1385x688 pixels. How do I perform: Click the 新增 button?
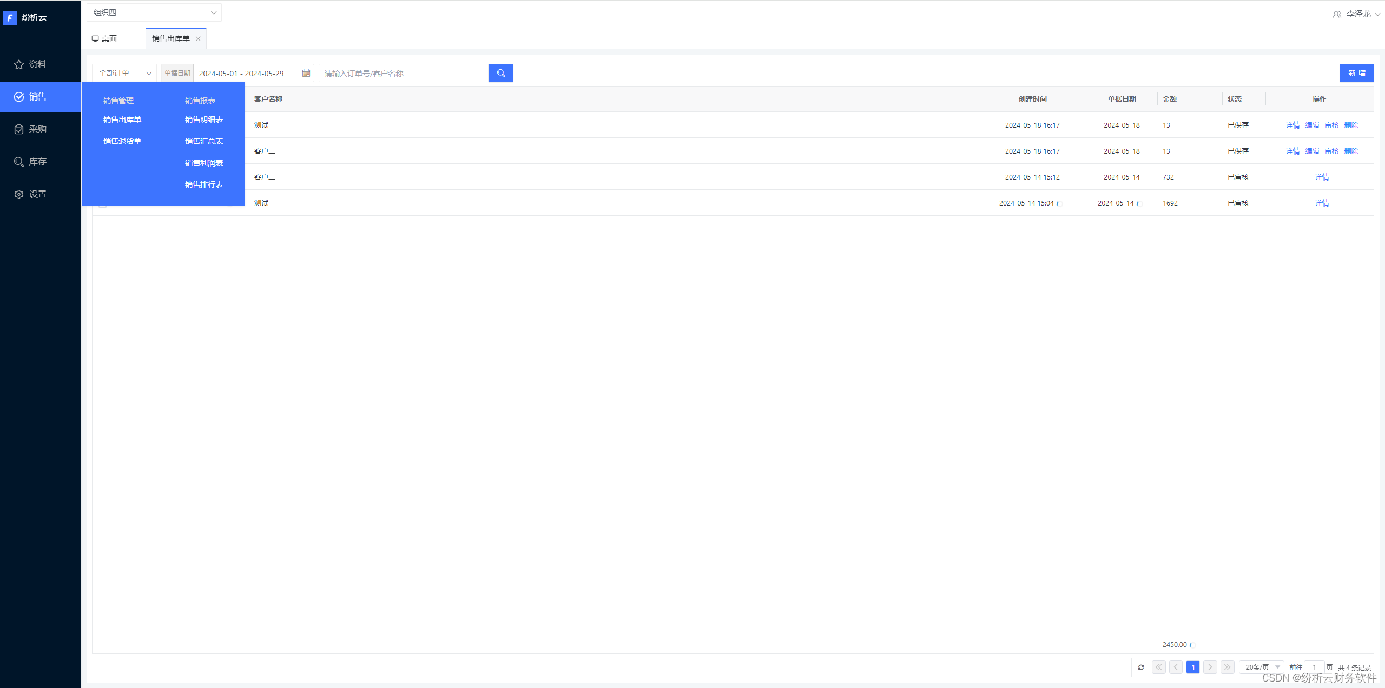pos(1356,73)
